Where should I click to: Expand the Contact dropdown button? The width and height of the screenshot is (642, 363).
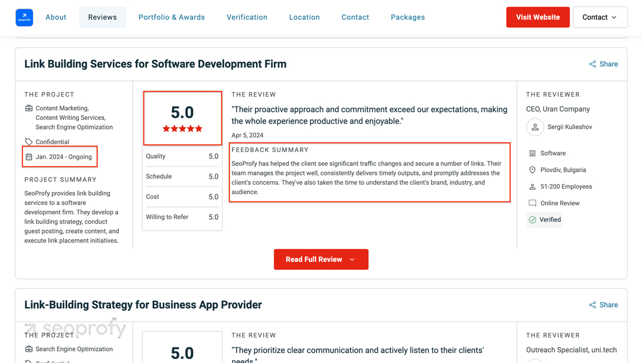pos(600,17)
